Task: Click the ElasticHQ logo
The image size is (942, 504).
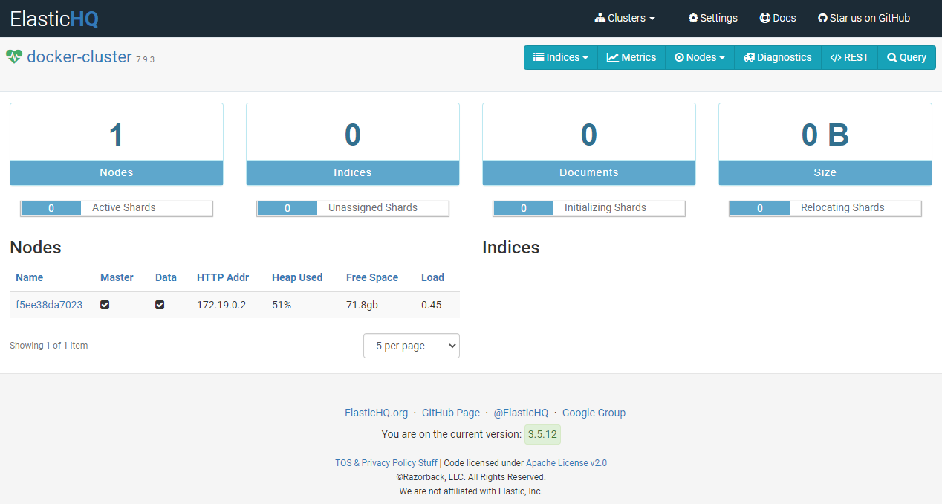Action: point(54,19)
